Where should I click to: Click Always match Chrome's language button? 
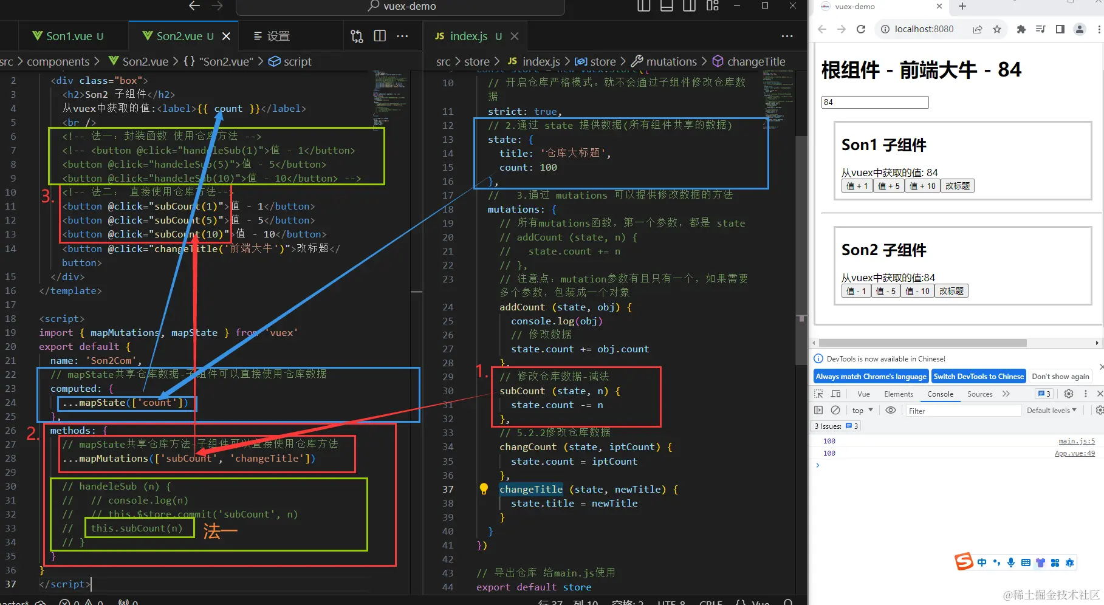[871, 377]
